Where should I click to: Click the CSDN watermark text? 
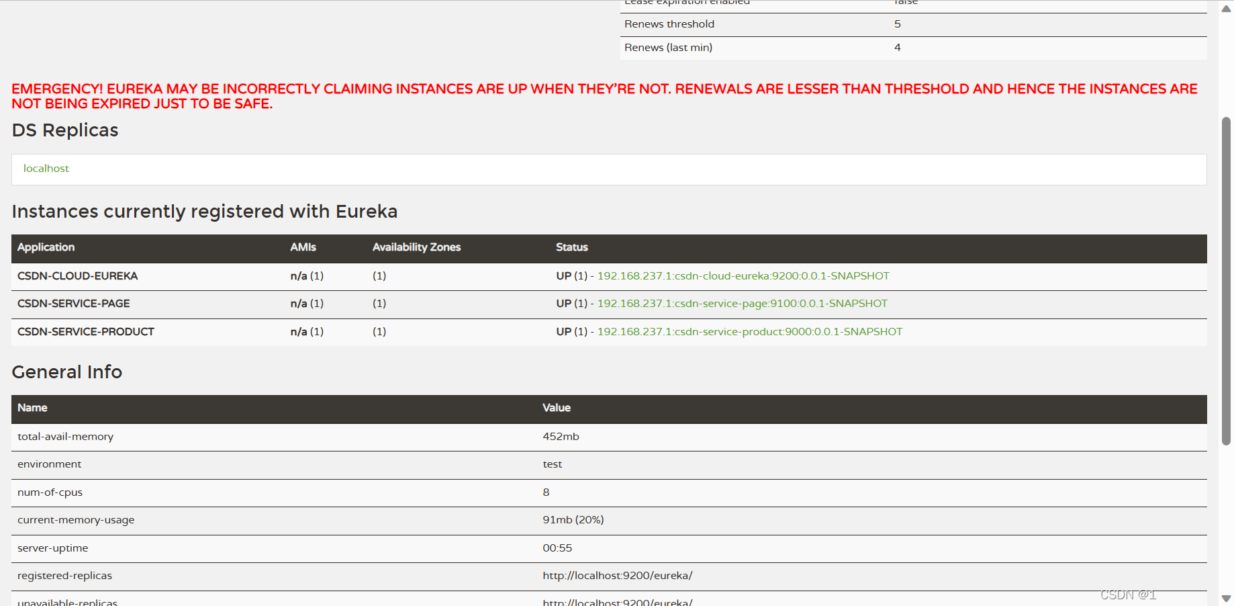(x=1127, y=594)
